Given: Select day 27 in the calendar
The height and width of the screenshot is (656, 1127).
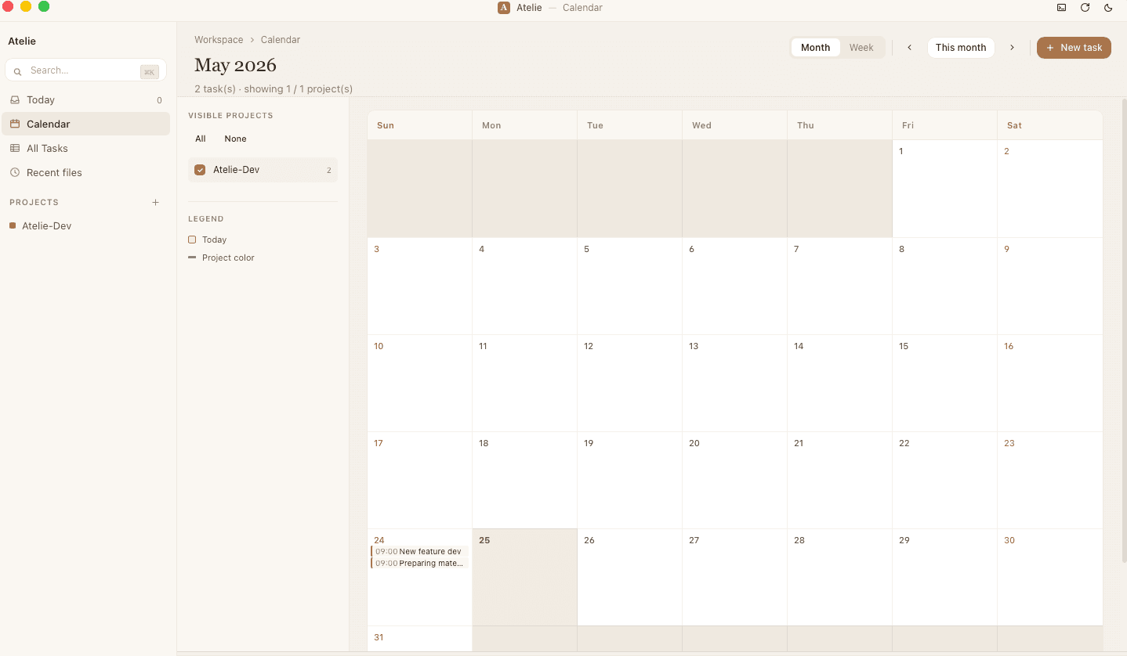Looking at the screenshot, I should coord(734,578).
